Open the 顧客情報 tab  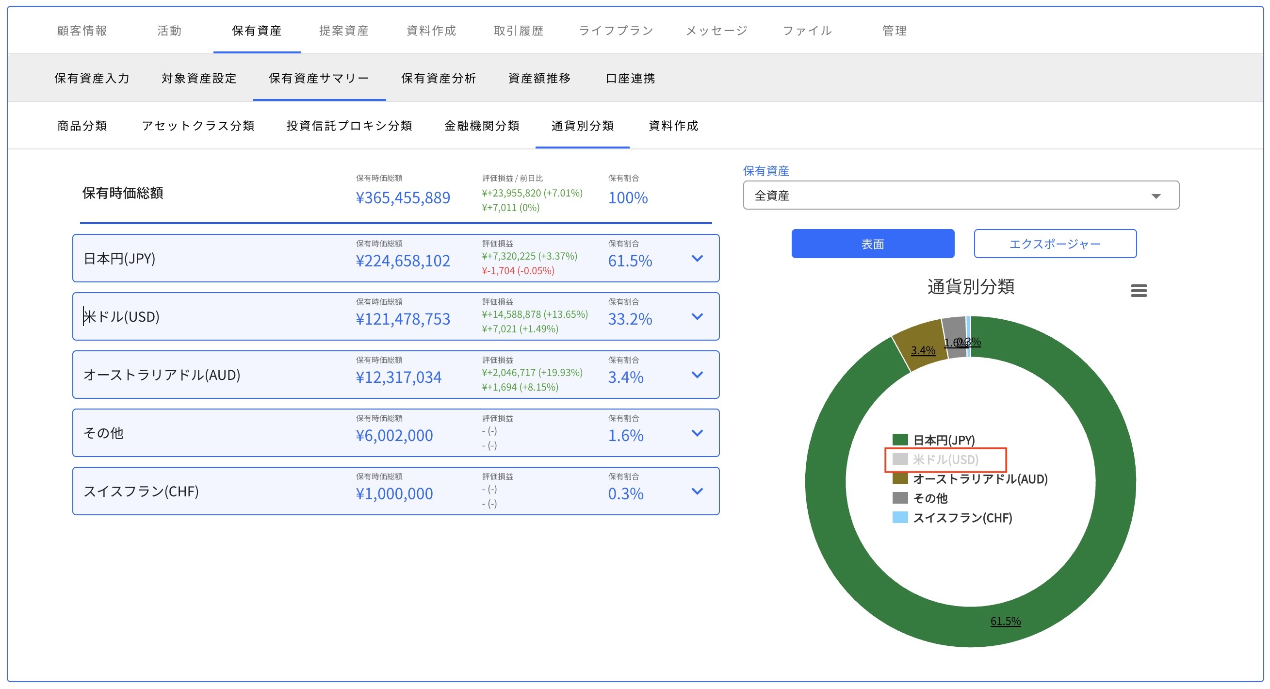pos(82,31)
